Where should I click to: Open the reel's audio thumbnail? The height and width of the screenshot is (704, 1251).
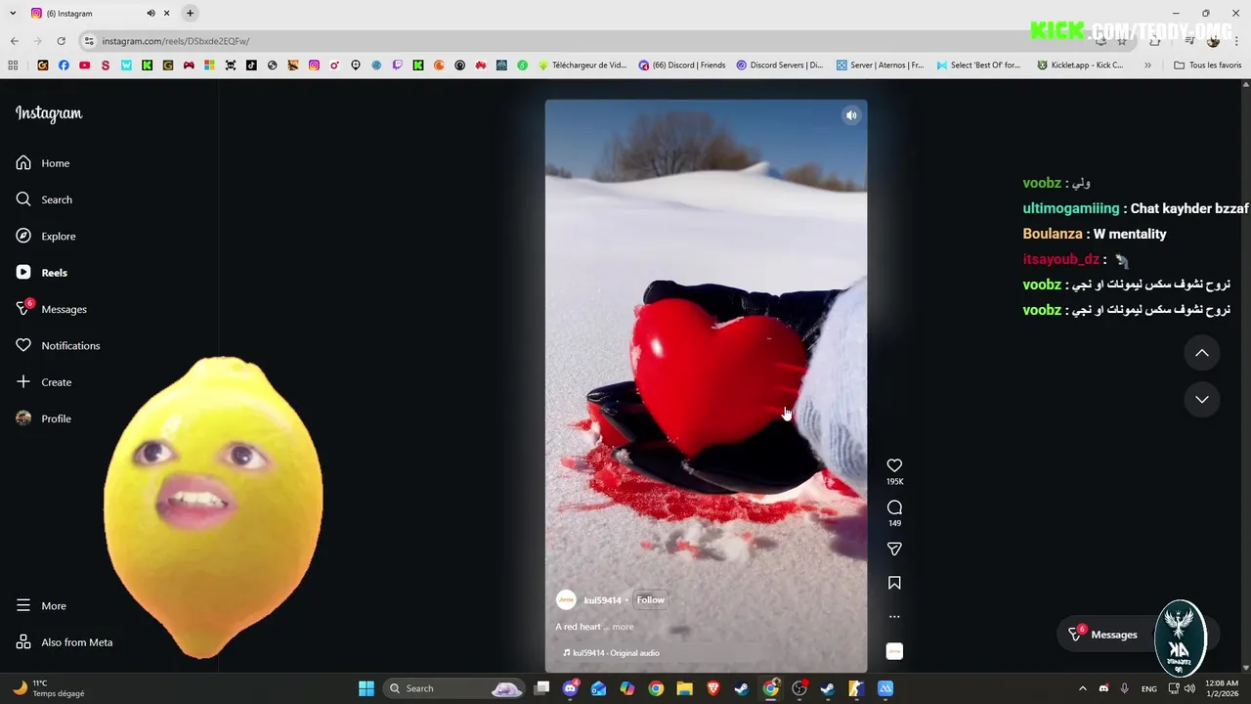click(894, 651)
